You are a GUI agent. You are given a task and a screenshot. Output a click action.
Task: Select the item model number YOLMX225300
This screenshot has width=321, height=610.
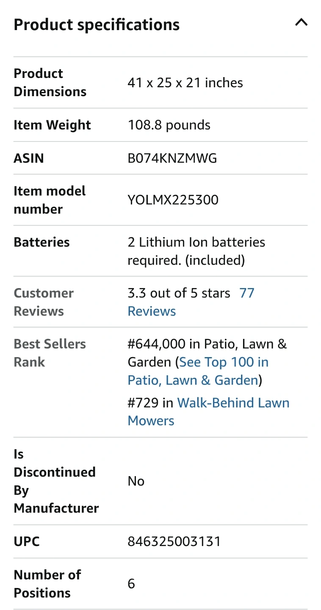173,200
